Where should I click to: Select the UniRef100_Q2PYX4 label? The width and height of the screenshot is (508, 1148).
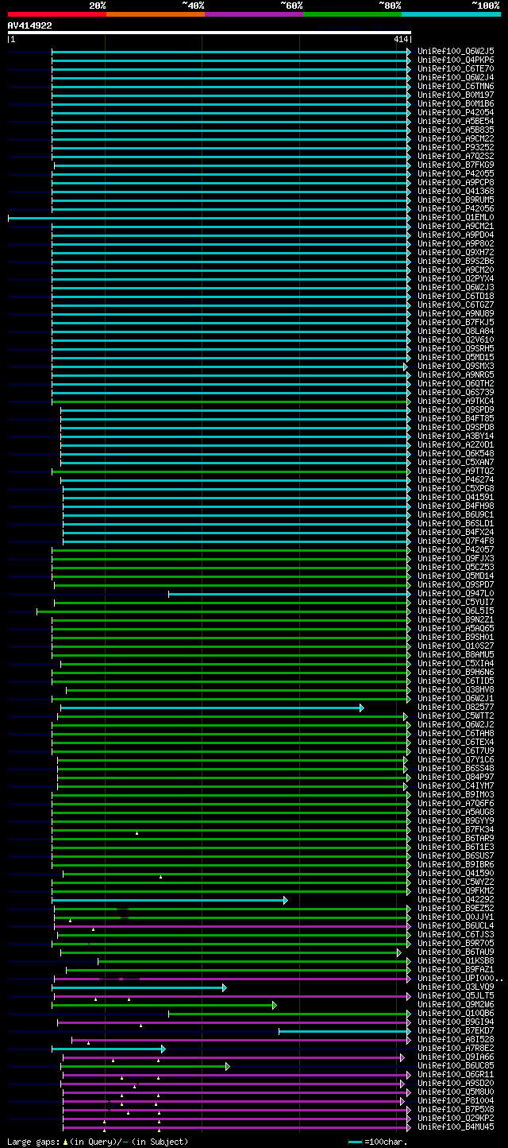point(456,278)
